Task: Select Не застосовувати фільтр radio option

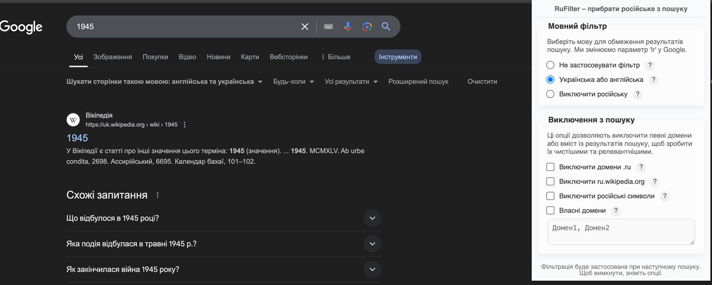Action: pos(550,65)
